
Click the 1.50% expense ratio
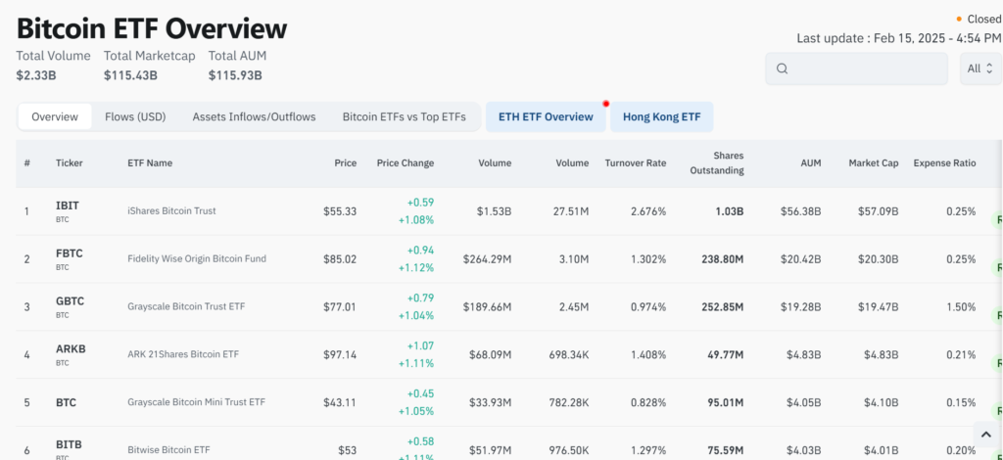(961, 307)
